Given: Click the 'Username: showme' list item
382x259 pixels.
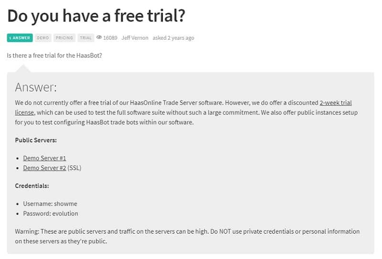Looking at the screenshot, I should [x=50, y=204].
